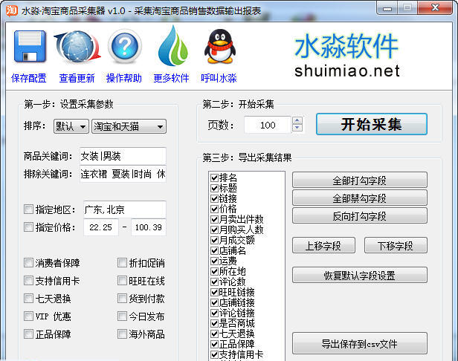Check the 货到付款 option
The height and width of the screenshot is (361, 458).
(x=122, y=299)
